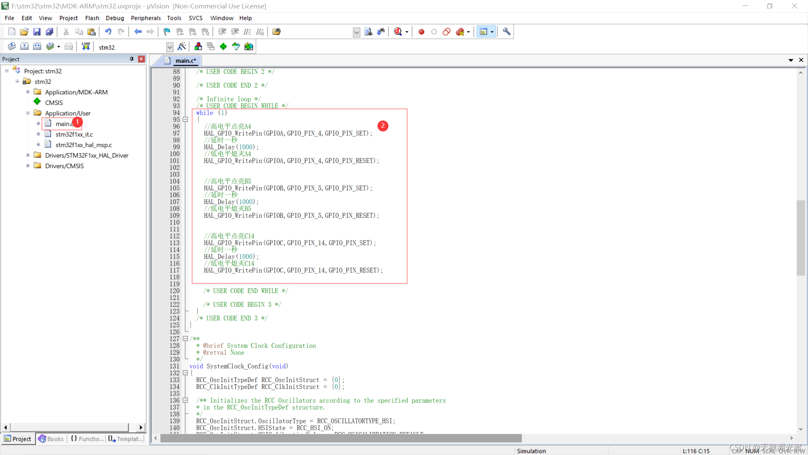Image resolution: width=808 pixels, height=455 pixels.
Task: Pin the Project panel
Action: pos(132,59)
